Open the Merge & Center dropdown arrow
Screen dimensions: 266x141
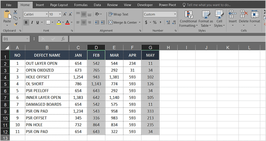(x=140, y=22)
